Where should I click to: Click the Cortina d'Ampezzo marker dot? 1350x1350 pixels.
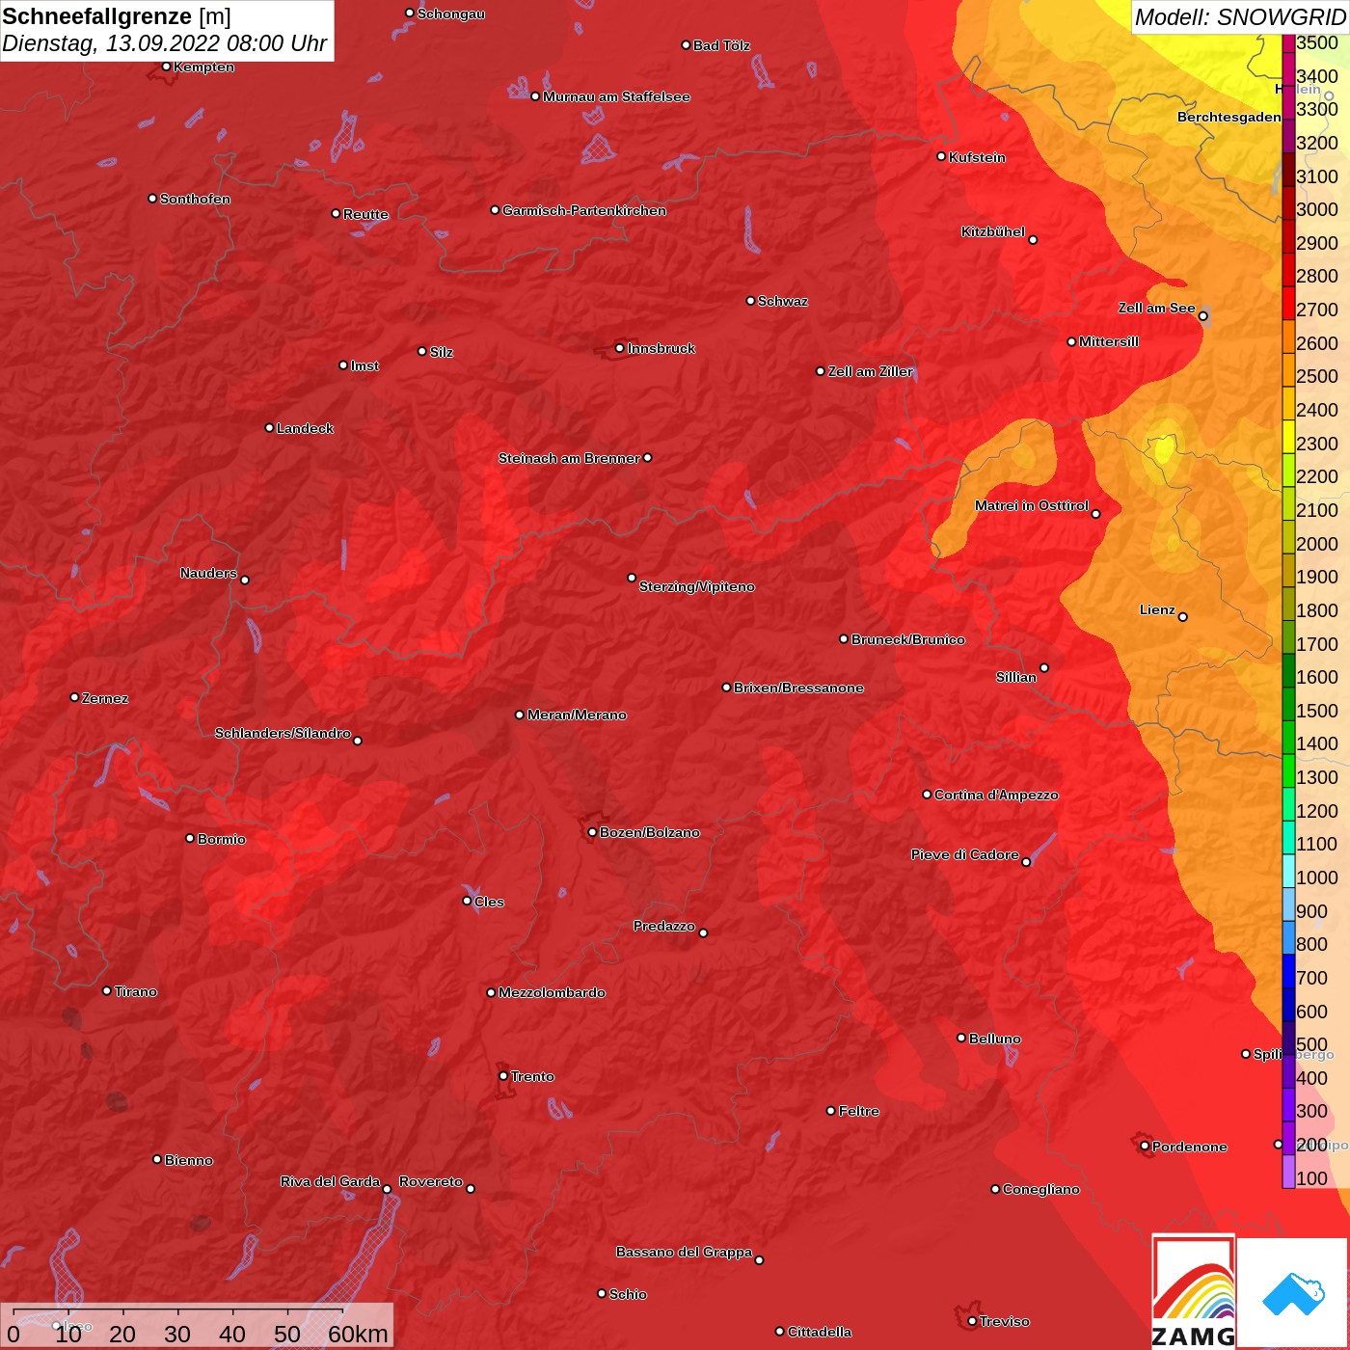point(927,795)
